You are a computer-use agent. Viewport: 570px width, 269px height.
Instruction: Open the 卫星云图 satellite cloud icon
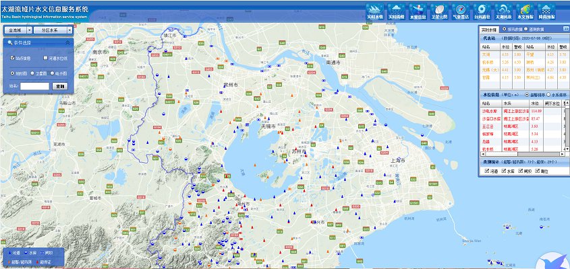tap(439, 11)
